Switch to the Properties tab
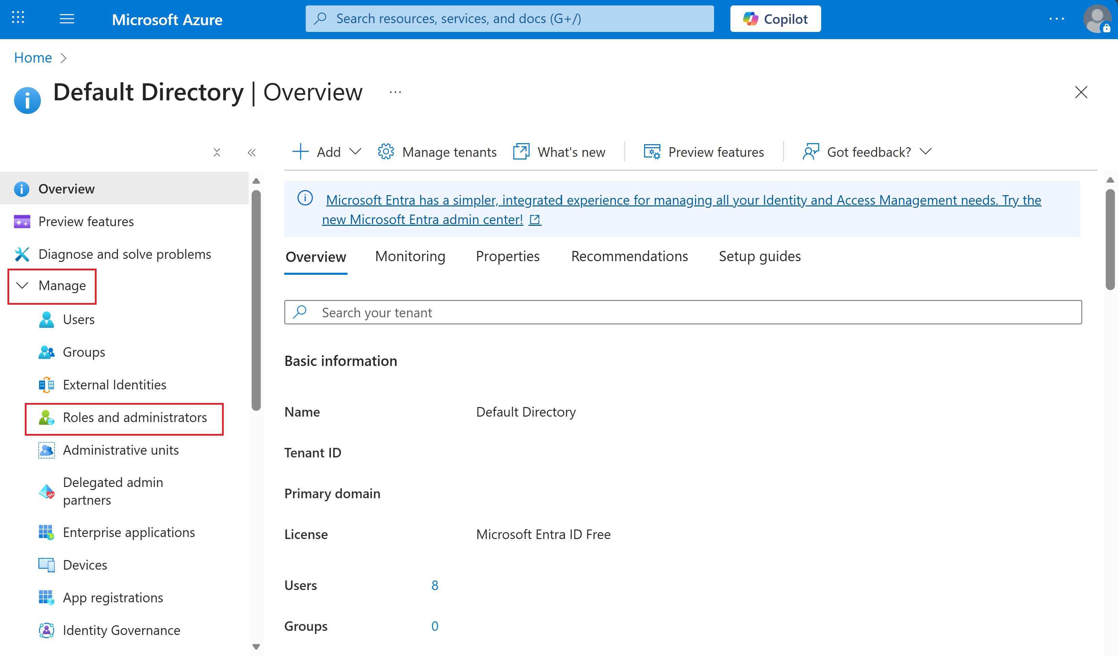This screenshot has width=1118, height=656. click(508, 256)
